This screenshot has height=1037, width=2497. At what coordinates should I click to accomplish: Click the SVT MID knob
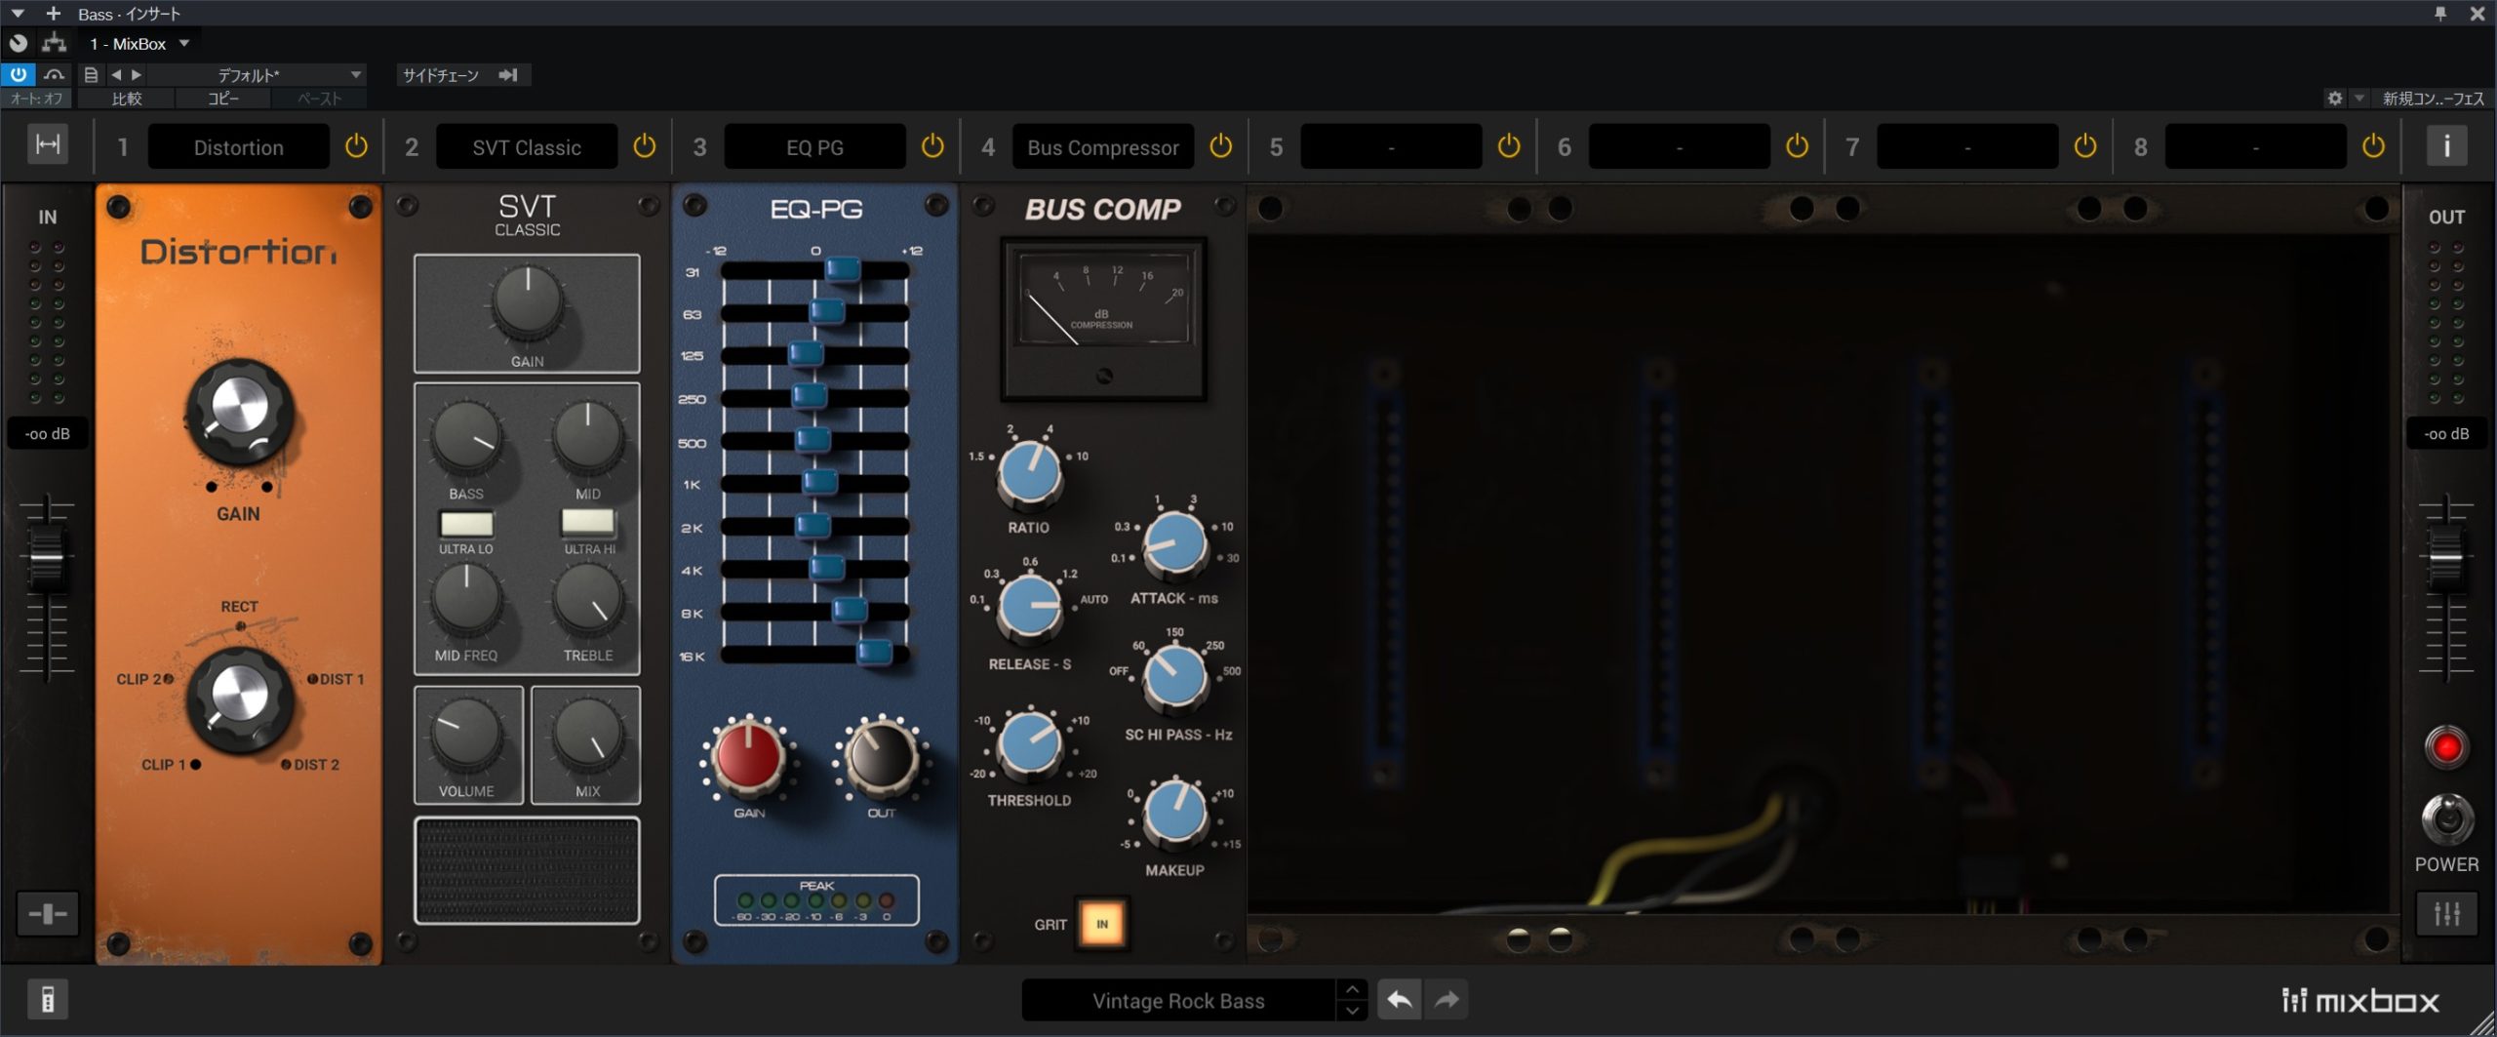click(588, 437)
